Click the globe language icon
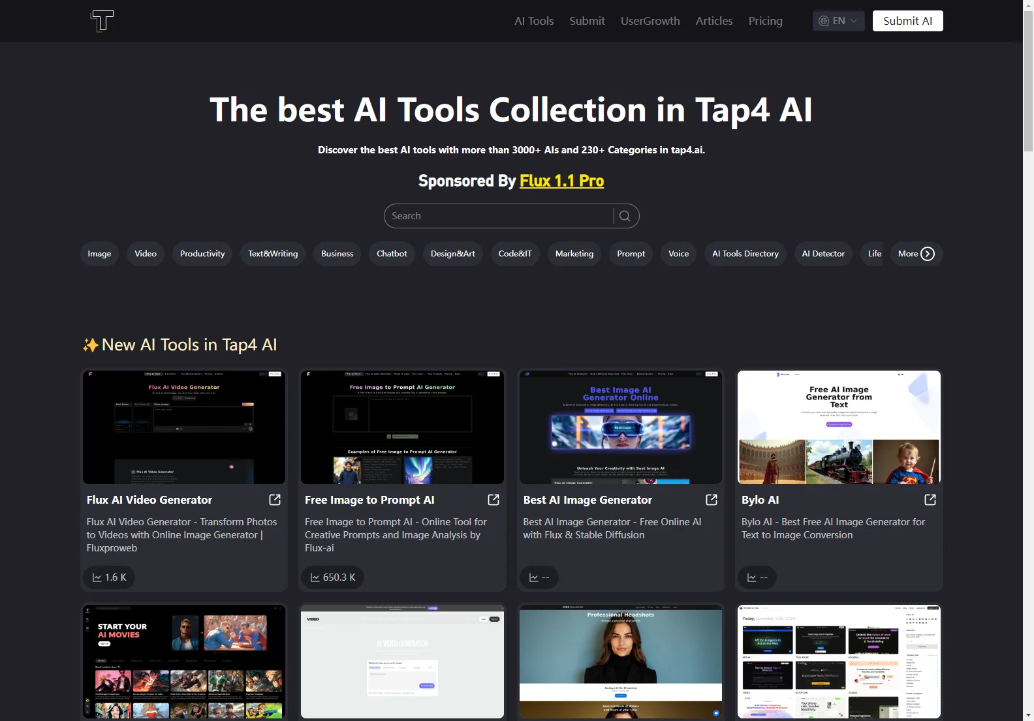Viewport: 1034px width, 721px height. tap(824, 21)
